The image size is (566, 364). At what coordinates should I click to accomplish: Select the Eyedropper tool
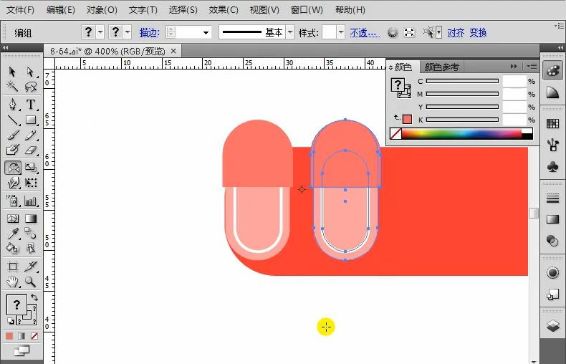point(12,234)
